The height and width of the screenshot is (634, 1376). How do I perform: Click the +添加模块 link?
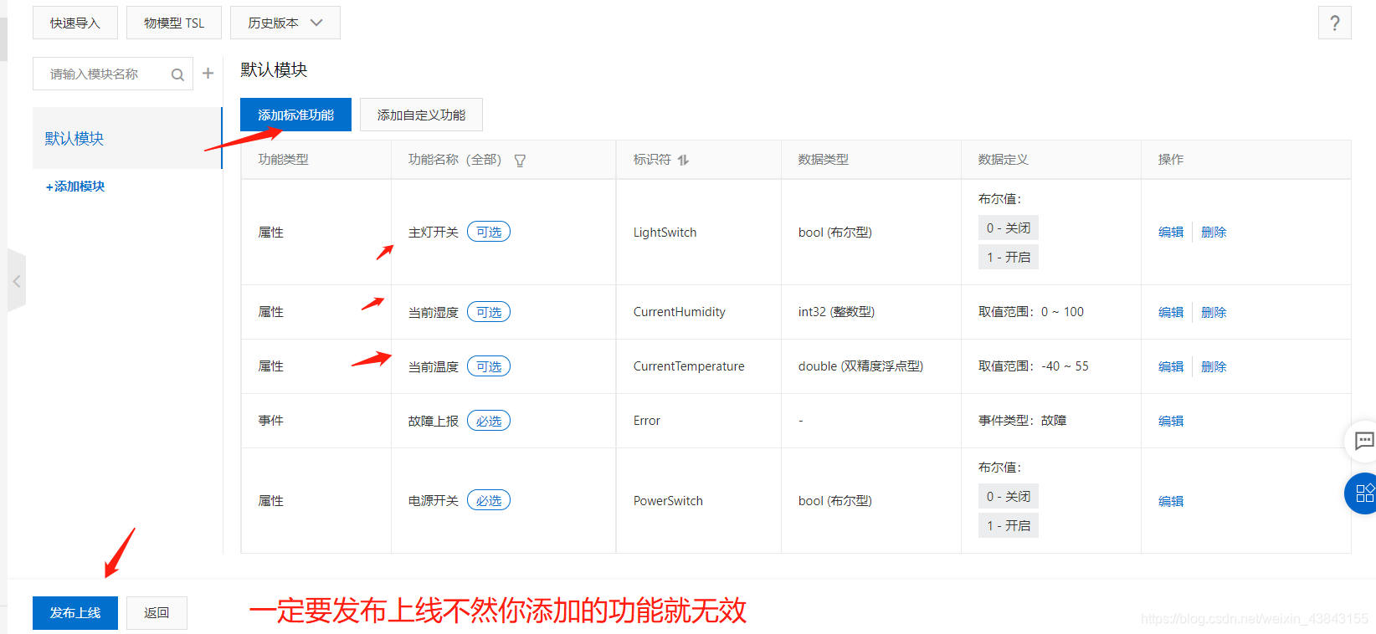tap(75, 187)
